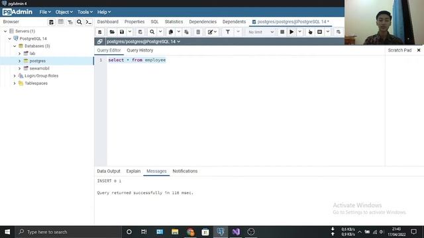Screen dimensions: 424x238
Task: Click the Explain Analyze icon
Action: click(x=319, y=32)
